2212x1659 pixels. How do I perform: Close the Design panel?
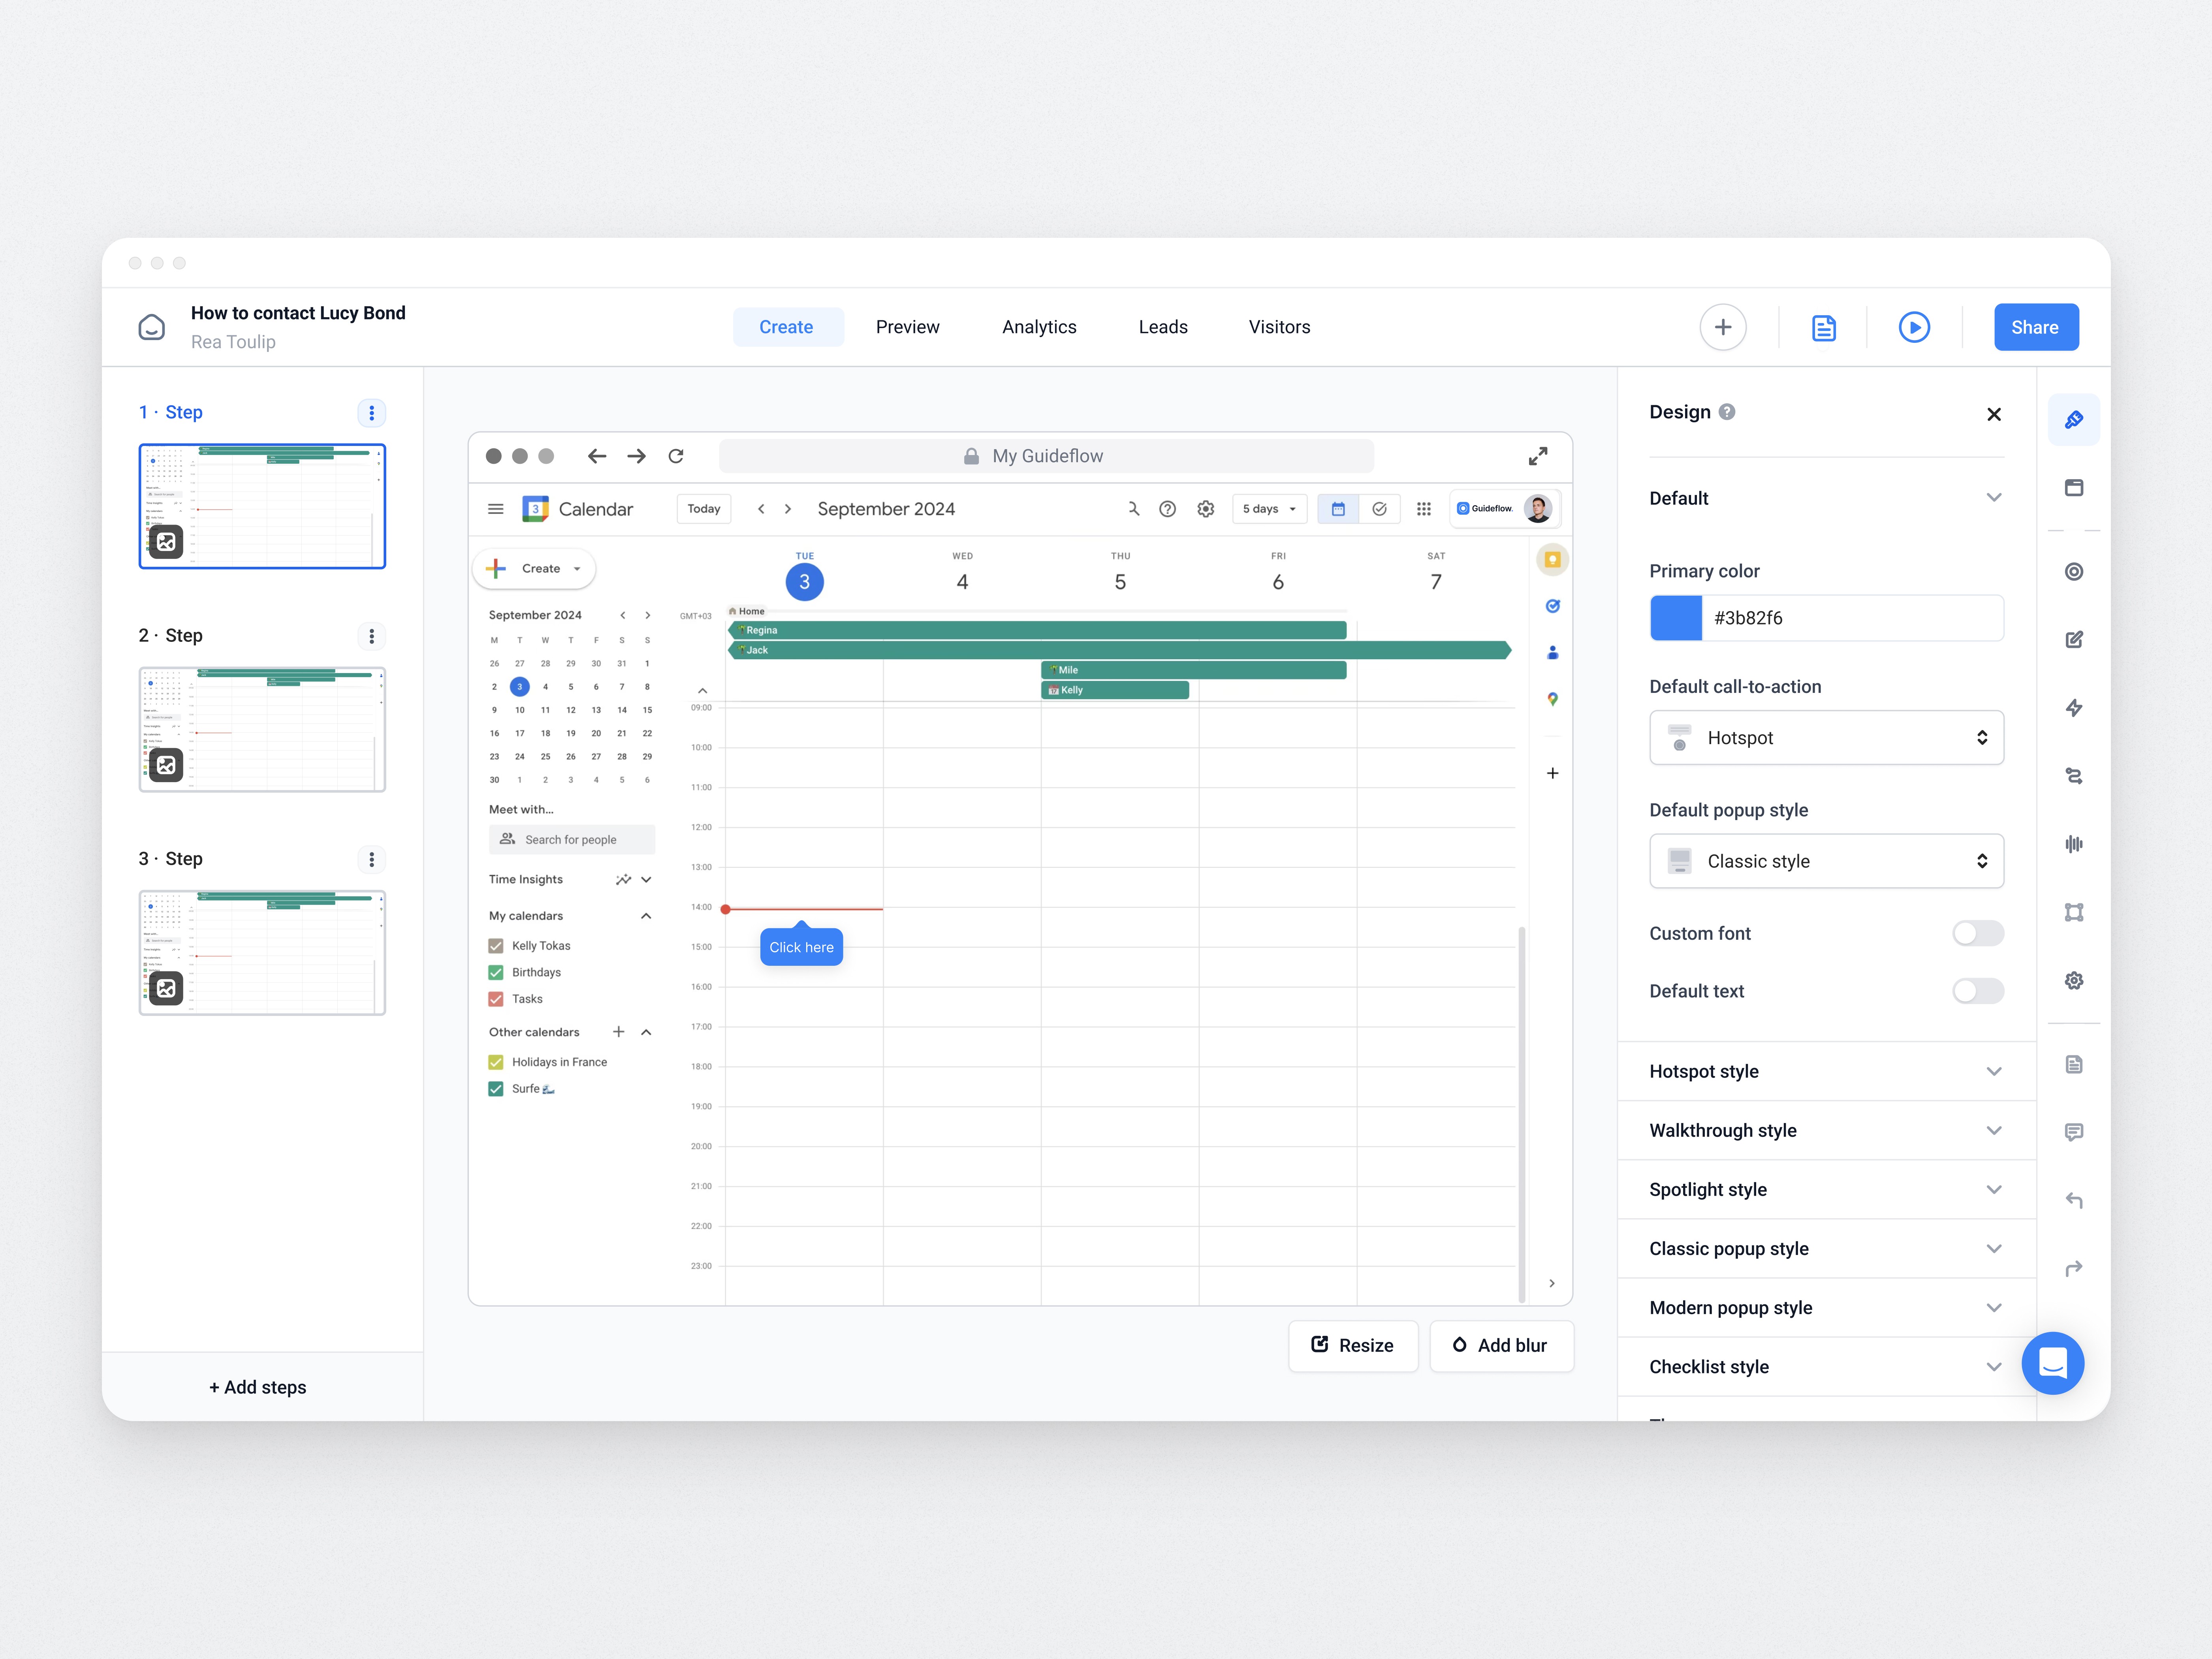pyautogui.click(x=1993, y=414)
